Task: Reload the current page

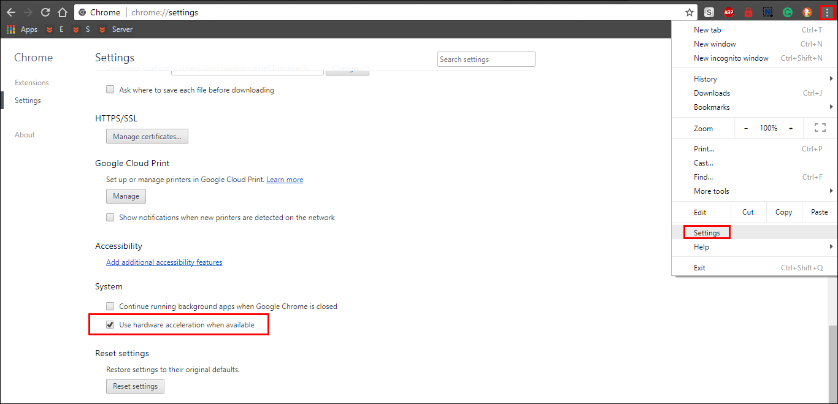Action: pos(45,12)
